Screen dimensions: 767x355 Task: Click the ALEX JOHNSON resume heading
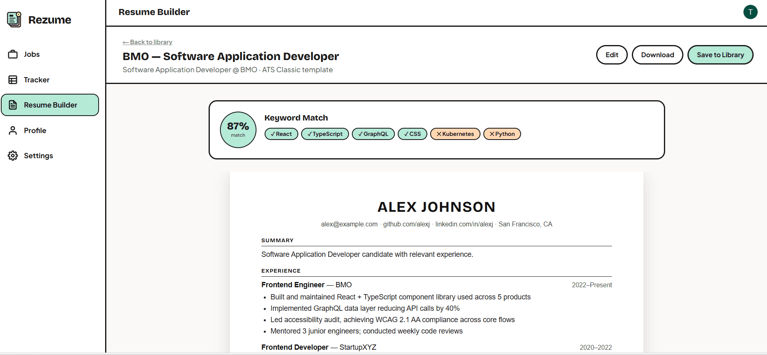pos(436,207)
